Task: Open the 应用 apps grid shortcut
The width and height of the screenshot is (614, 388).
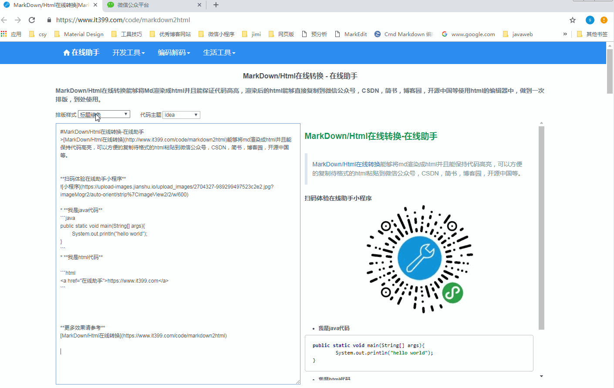Action: coord(11,34)
